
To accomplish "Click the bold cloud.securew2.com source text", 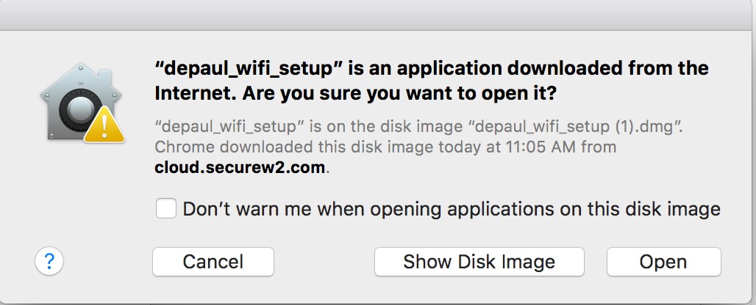I will [x=240, y=167].
